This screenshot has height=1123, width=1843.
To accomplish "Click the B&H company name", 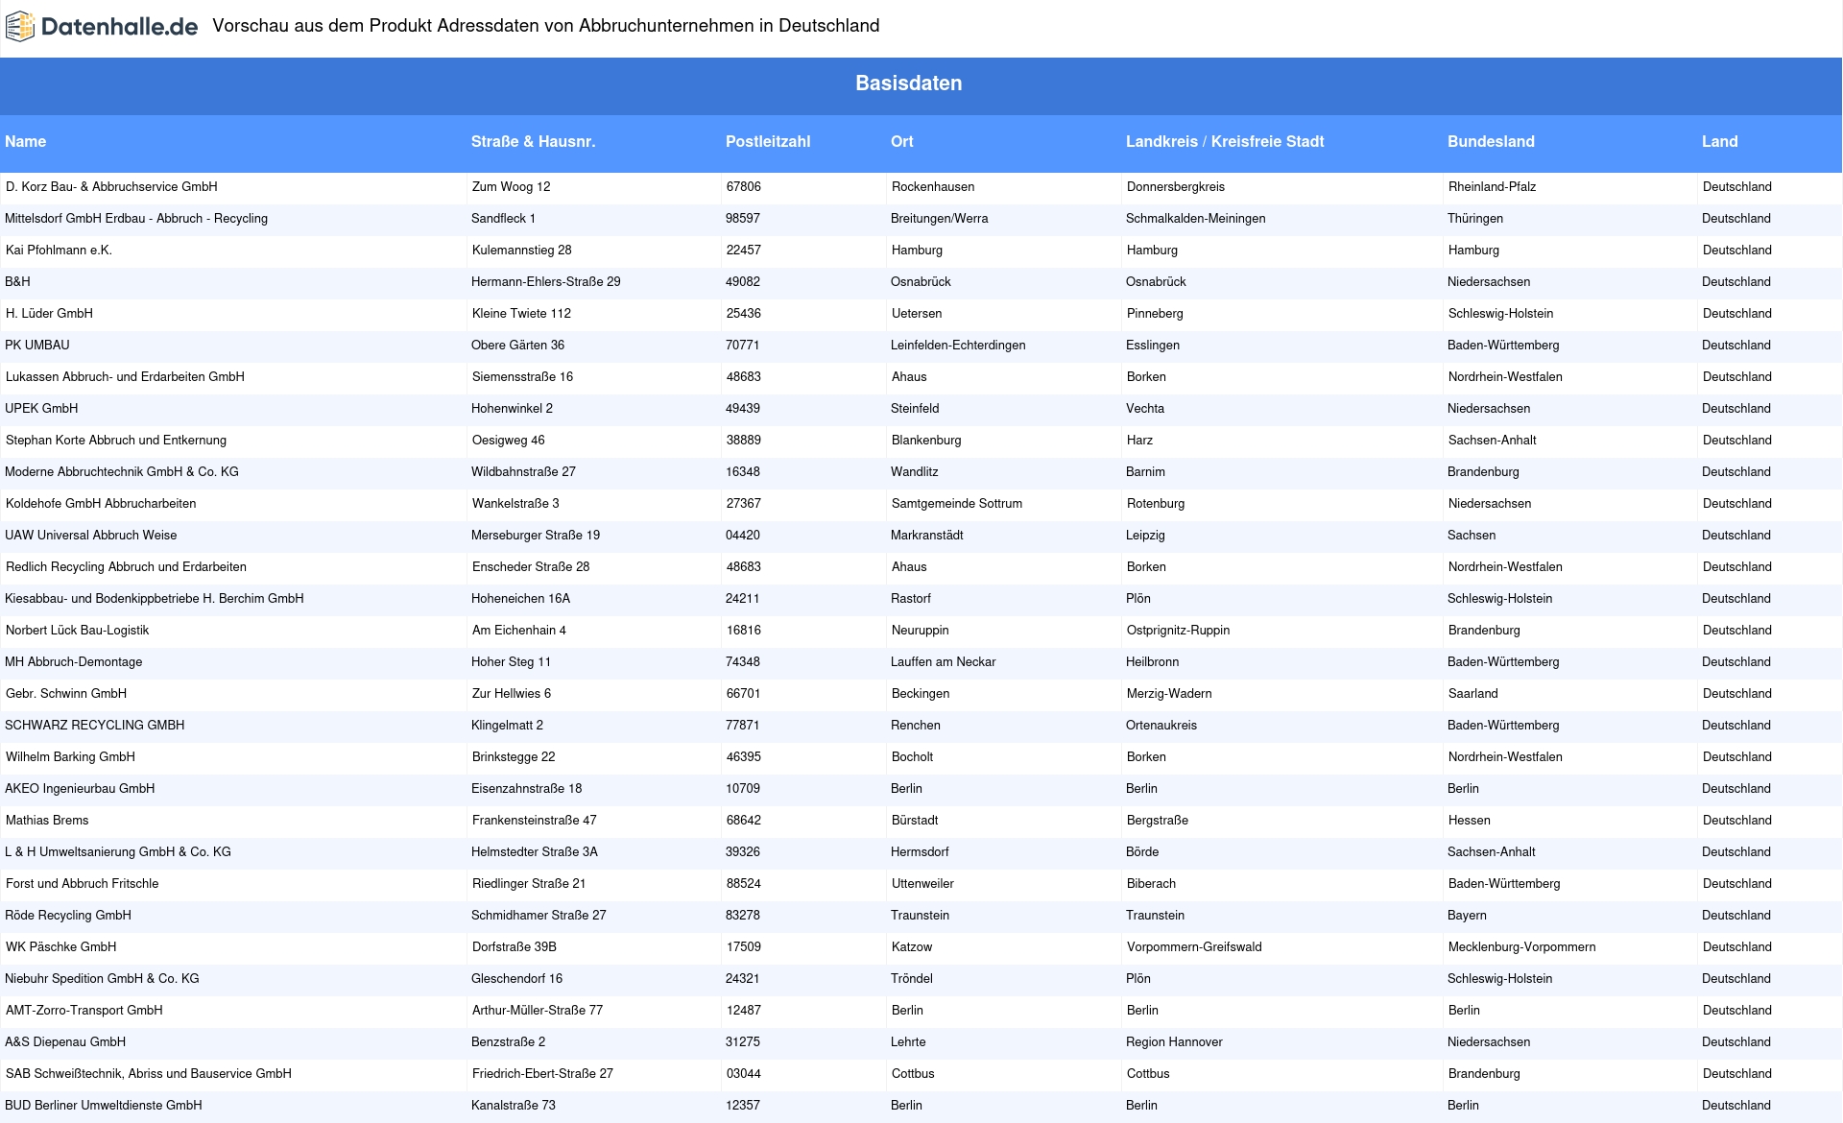I will tap(17, 282).
